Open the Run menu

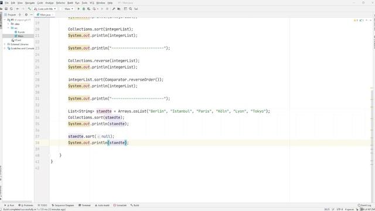pos(77,3)
